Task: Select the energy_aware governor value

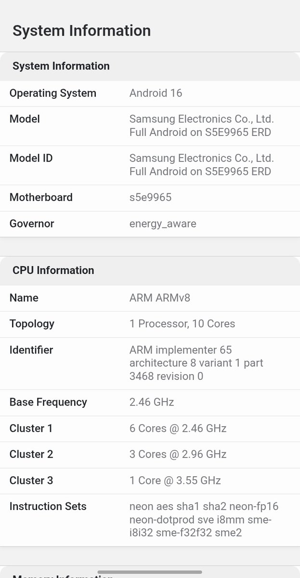Action: pos(163,224)
